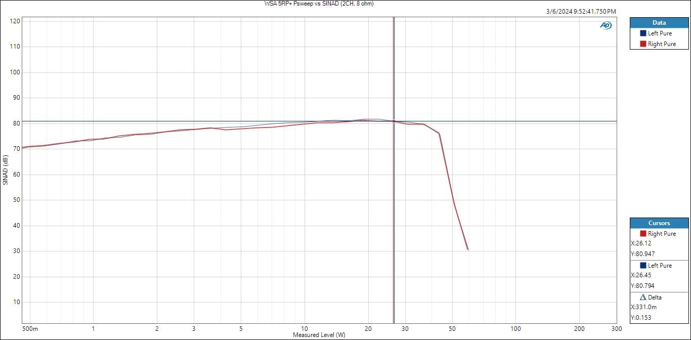Click the Left Pure cursor Y:80.794 value
This screenshot has width=691, height=340.
[x=642, y=286]
